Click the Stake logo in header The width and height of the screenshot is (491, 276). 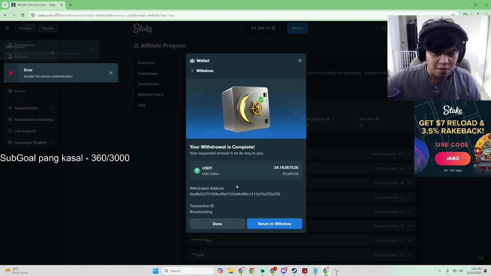pos(143,28)
